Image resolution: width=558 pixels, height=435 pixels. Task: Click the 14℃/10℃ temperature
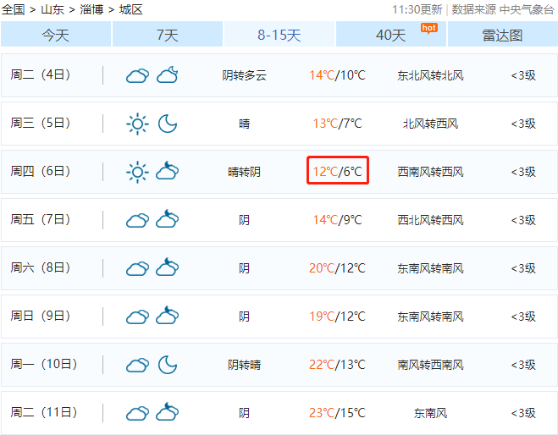point(337,75)
